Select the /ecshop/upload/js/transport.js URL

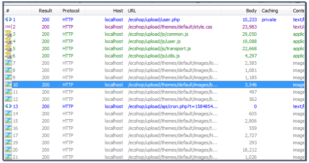[160, 49]
